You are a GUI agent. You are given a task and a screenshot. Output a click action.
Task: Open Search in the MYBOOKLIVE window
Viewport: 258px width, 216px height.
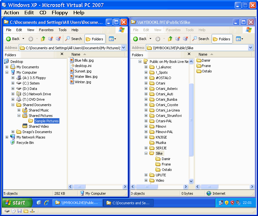click(200, 39)
